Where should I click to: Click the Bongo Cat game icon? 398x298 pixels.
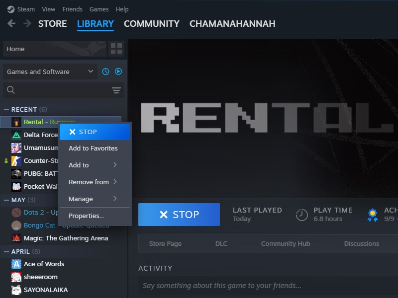16,225
